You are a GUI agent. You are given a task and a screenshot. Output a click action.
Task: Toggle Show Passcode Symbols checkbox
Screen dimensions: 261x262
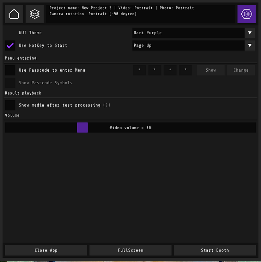[x=10, y=83]
